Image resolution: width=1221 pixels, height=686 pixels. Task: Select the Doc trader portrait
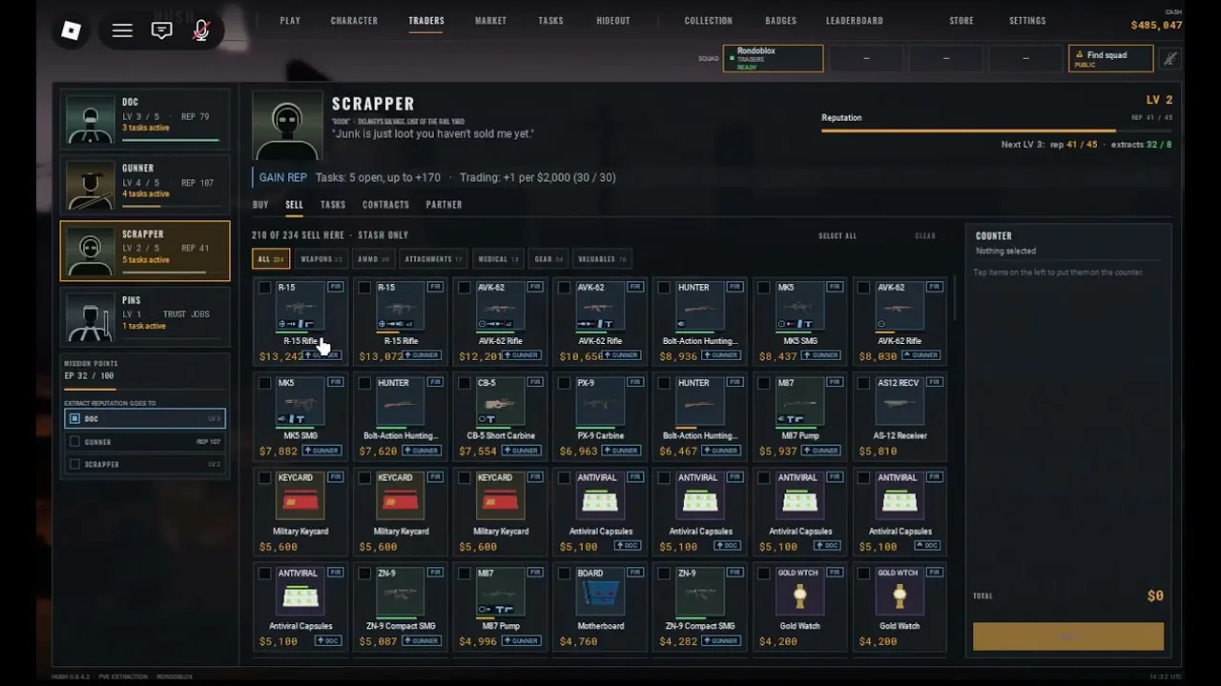[x=91, y=119]
